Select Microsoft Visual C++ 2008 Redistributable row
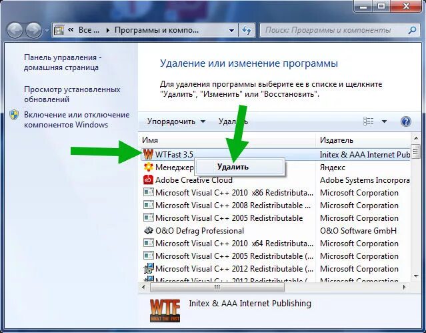This screenshot has height=333, width=426. [275, 206]
